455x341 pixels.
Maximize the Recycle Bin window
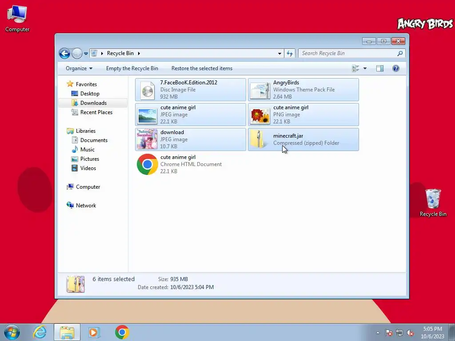(383, 41)
